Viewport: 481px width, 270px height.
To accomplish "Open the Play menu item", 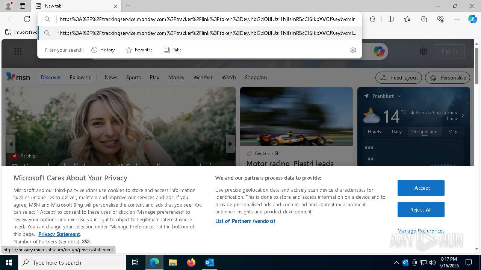I will click(154, 77).
